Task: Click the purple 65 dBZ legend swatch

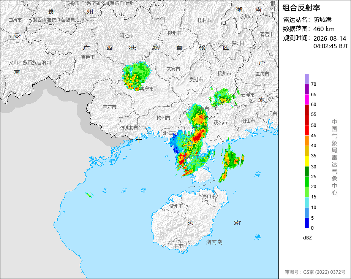Action: 307,89
